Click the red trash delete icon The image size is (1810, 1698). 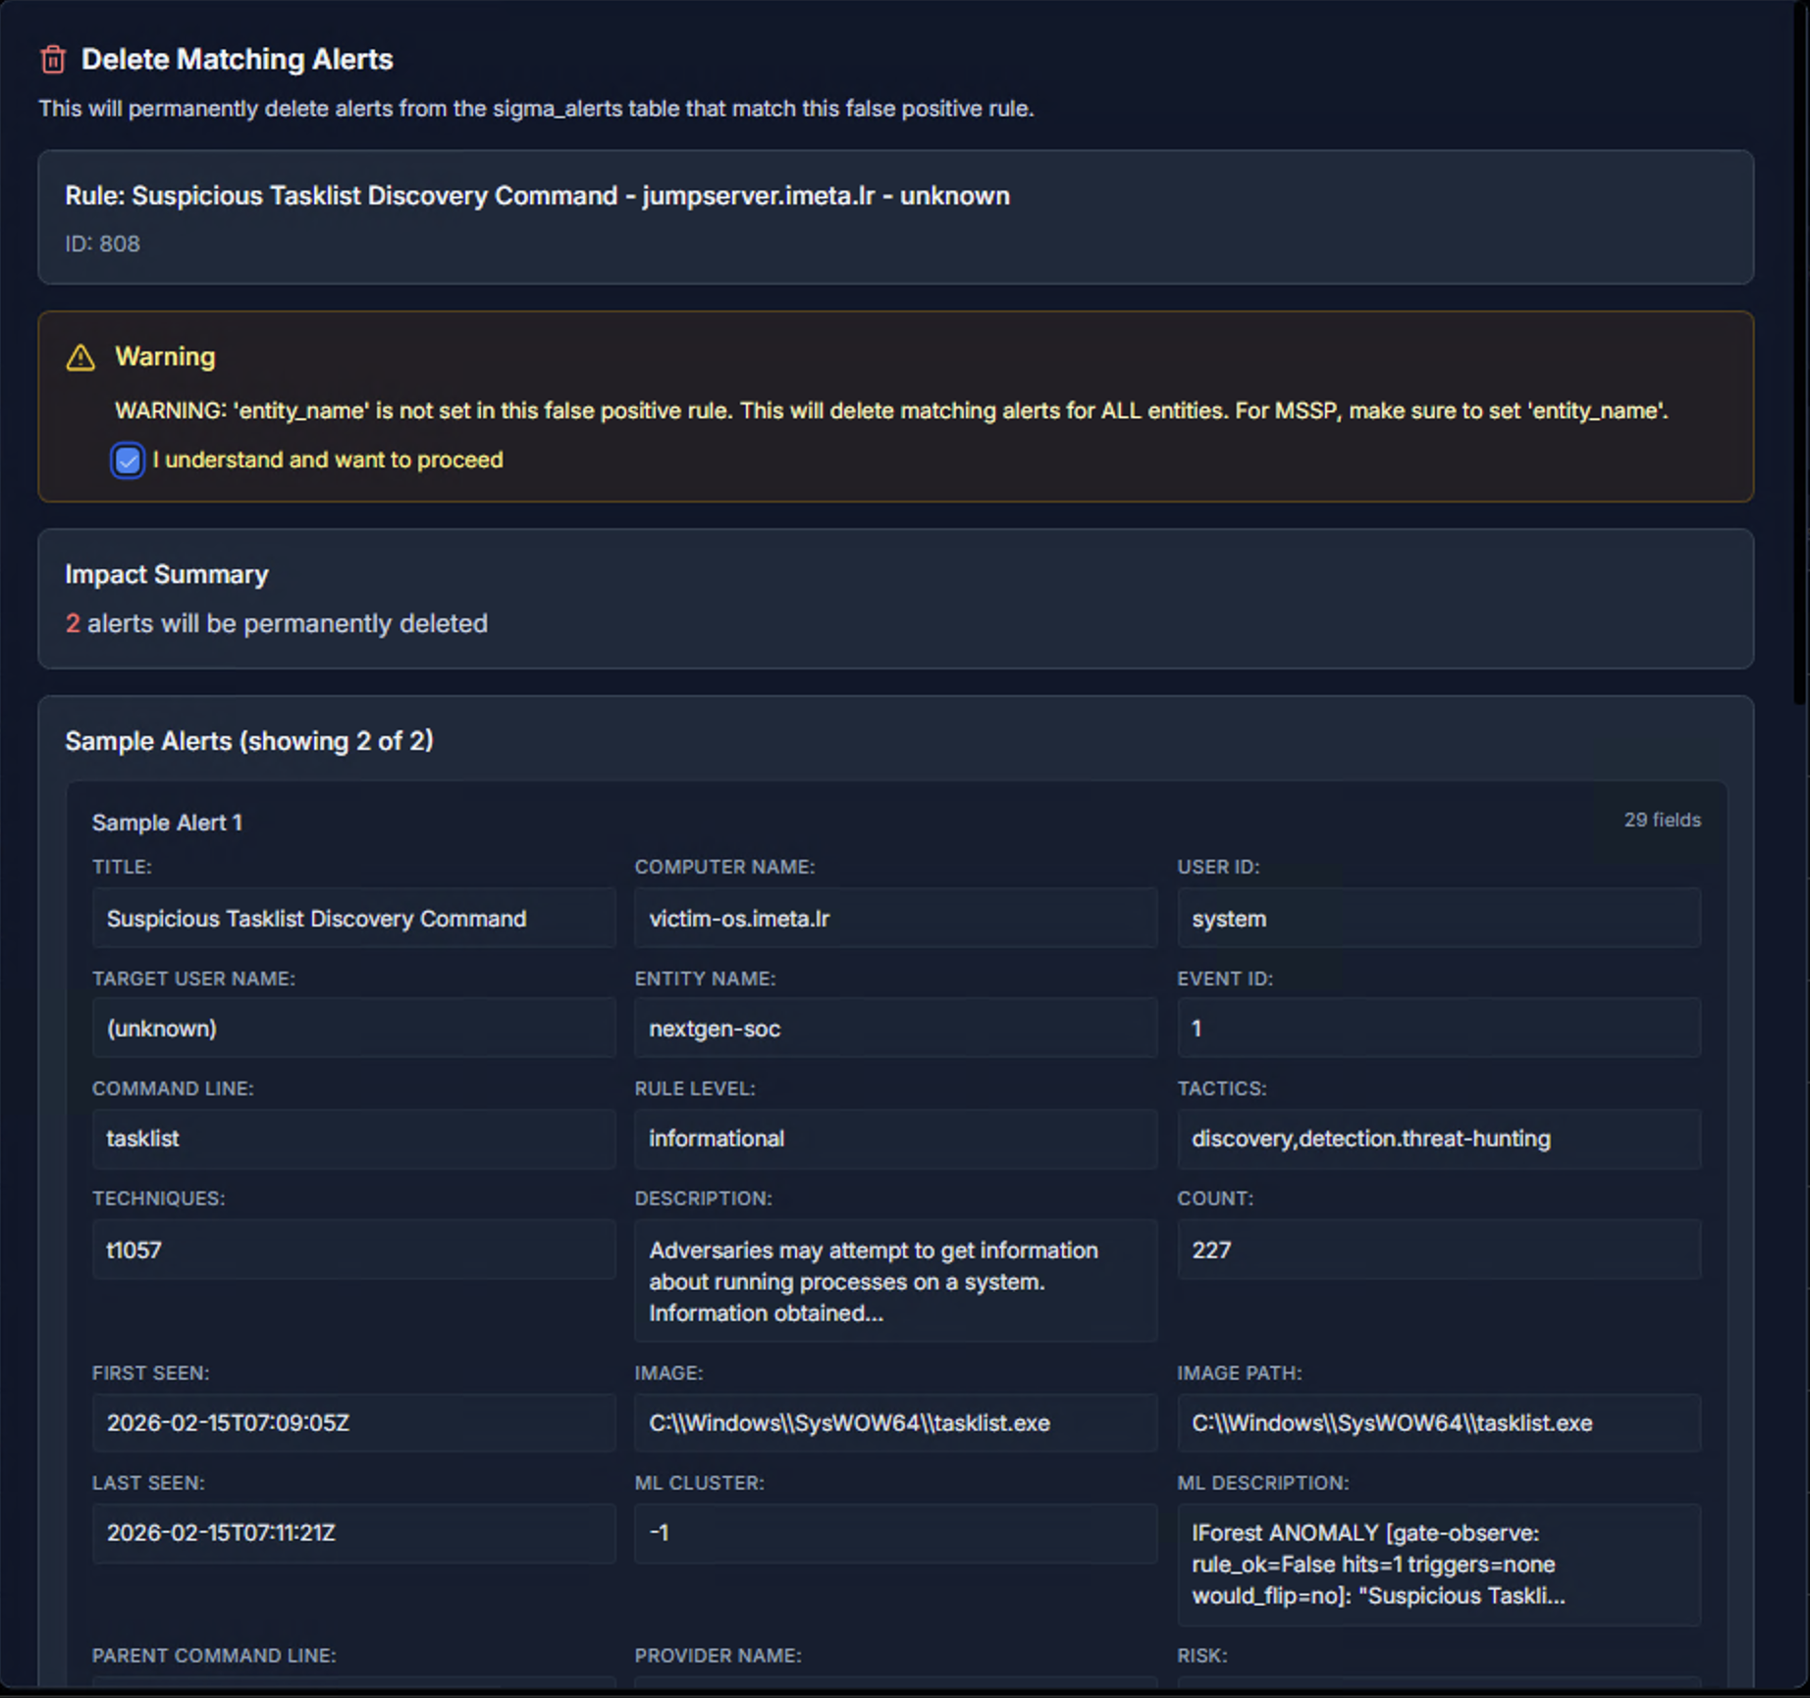point(53,59)
